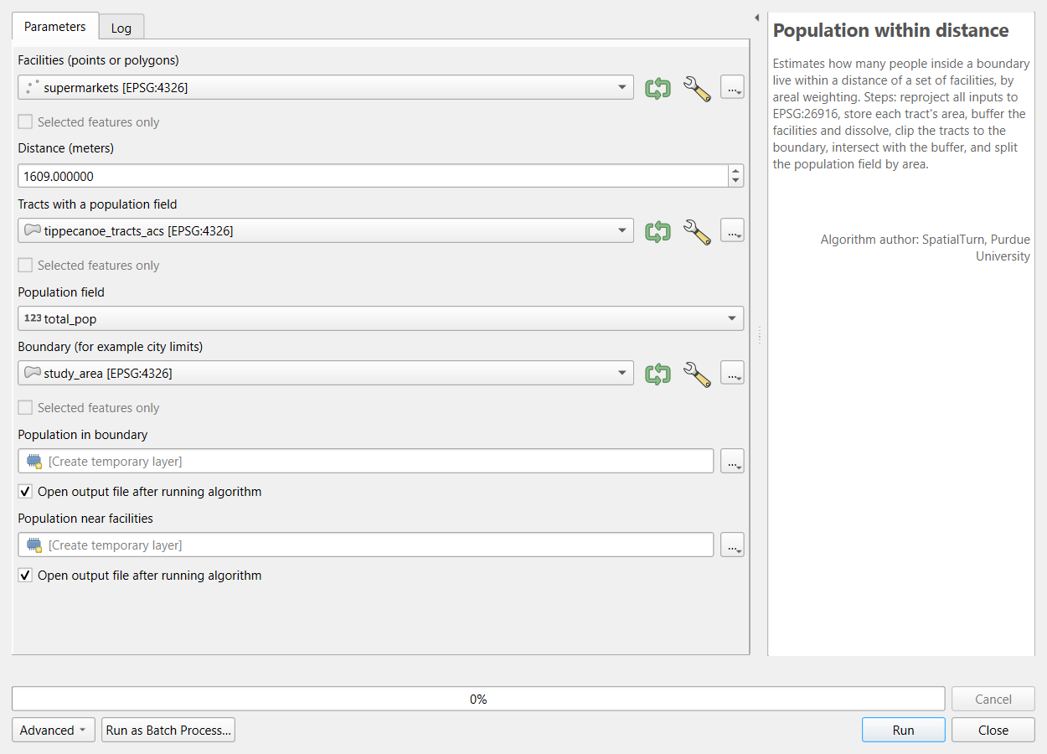Click the splitter handle beside help panel
This screenshot has width=1047, height=754.
(x=759, y=335)
